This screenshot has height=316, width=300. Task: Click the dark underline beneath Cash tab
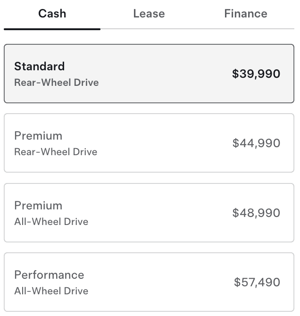(52, 29)
